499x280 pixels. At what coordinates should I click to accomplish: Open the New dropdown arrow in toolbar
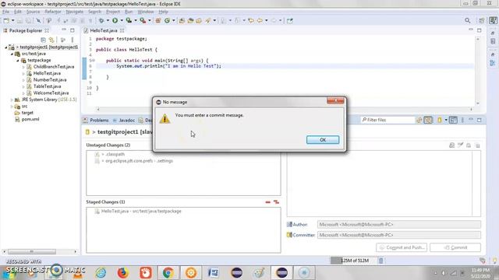click(12, 21)
